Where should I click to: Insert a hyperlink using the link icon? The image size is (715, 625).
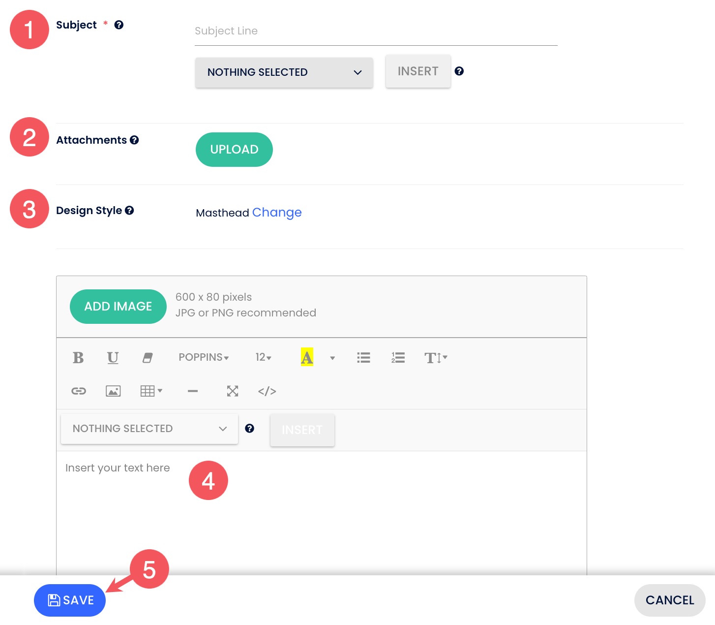pos(79,391)
